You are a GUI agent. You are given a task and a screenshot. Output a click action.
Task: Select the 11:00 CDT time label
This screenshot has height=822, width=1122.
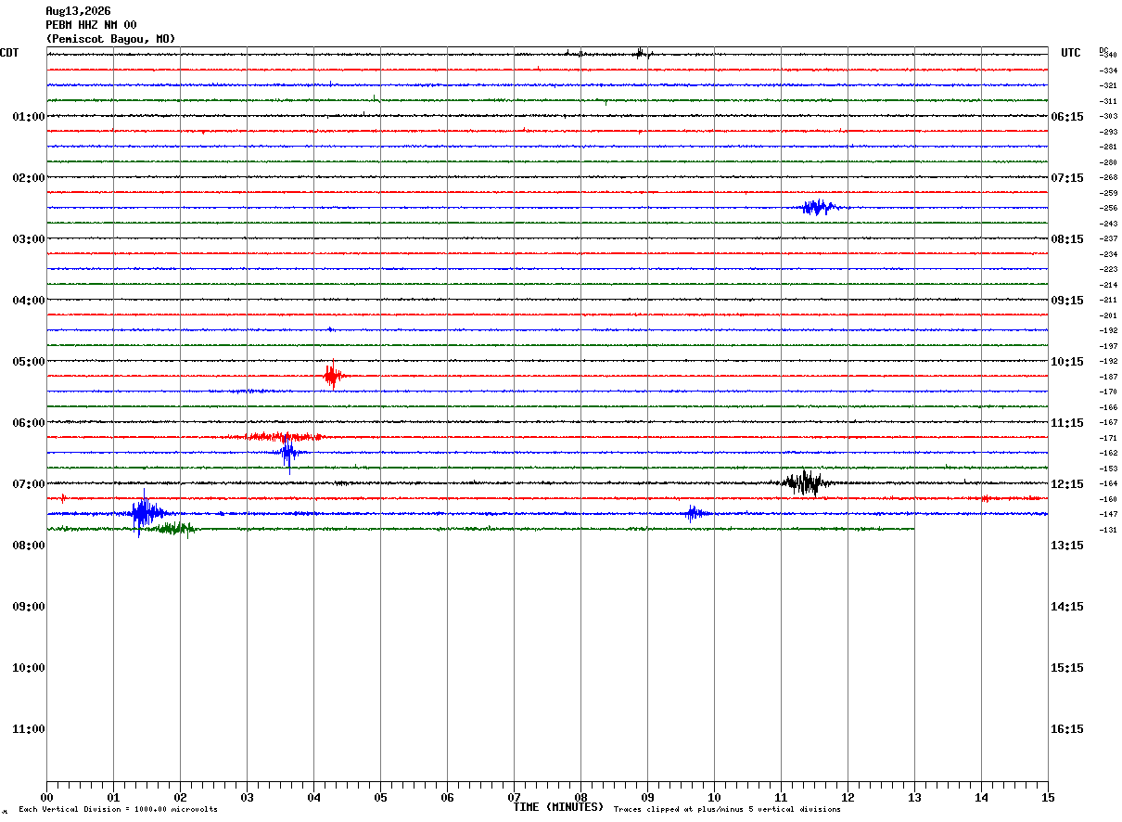(29, 729)
